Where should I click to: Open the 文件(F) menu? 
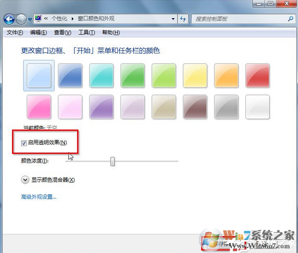(x=15, y=33)
